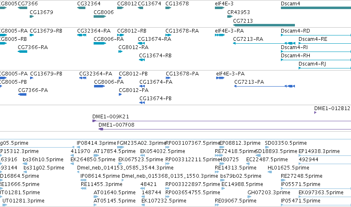Image resolution: width=351 pixels, height=207 pixels.
Task: Select the CG8006-RA transcript label
Action: coord(108,39)
